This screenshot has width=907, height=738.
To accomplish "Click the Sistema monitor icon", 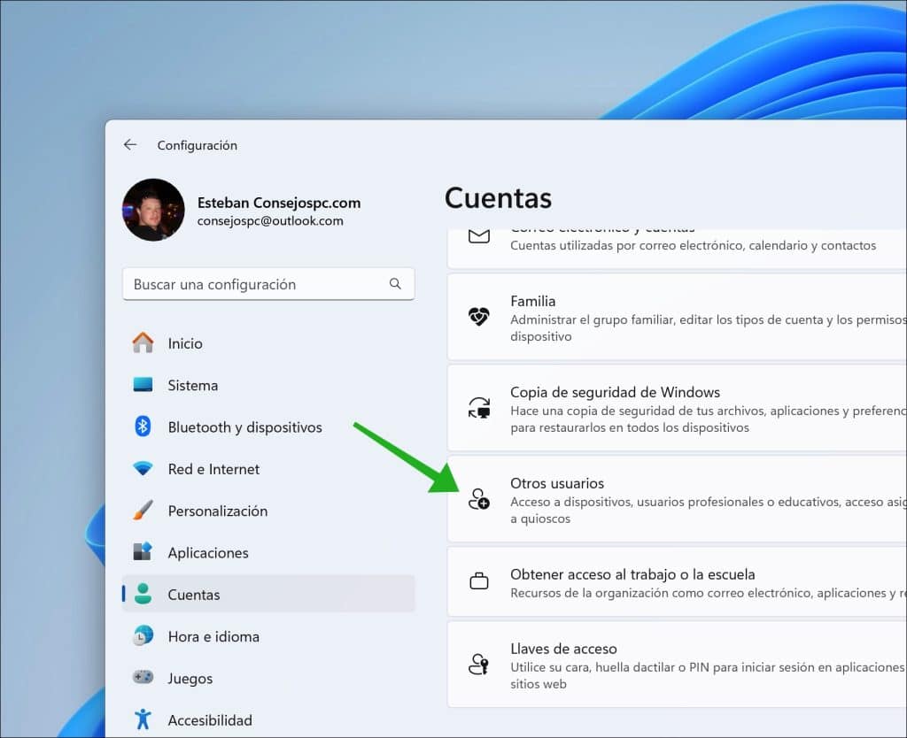I will tap(143, 385).
